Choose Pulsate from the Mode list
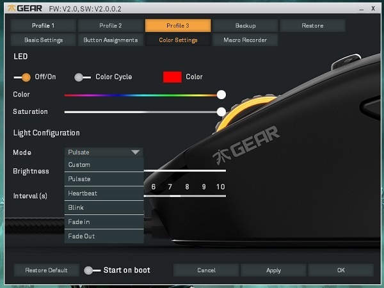 (x=104, y=179)
